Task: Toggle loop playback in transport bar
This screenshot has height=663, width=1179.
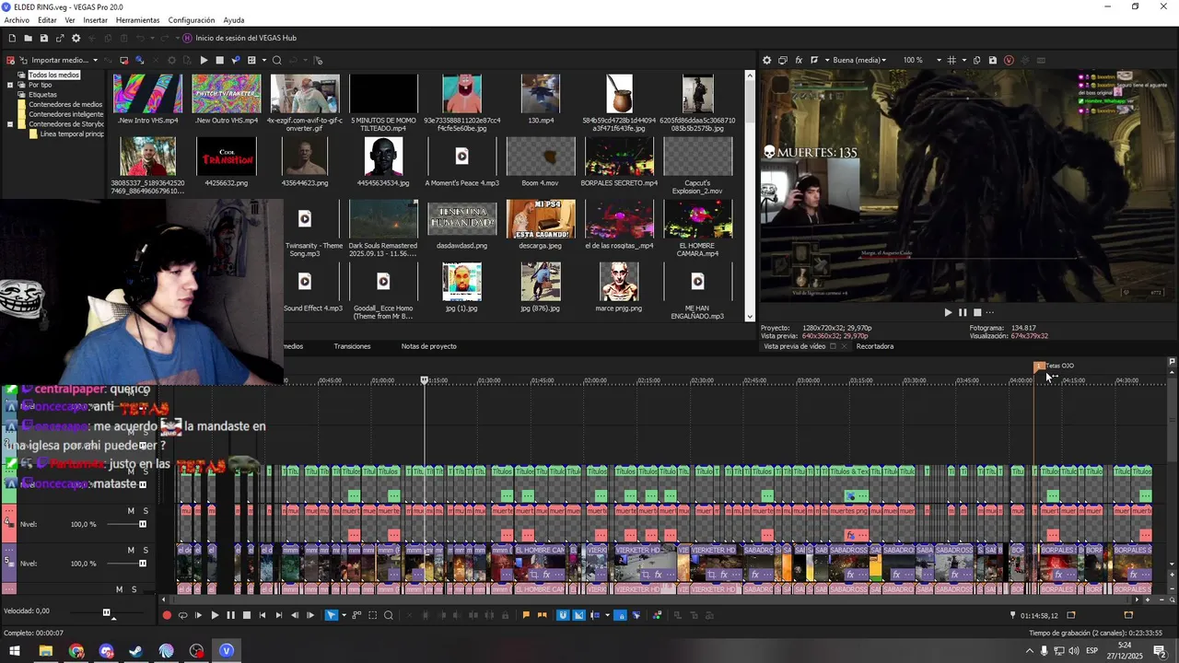Action: point(182,615)
